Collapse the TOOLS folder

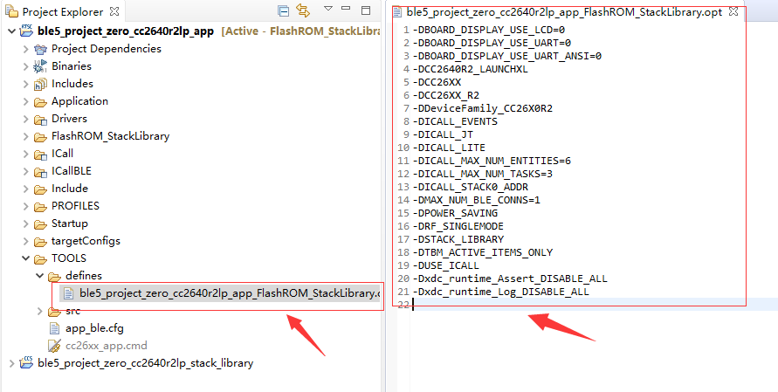[26, 258]
